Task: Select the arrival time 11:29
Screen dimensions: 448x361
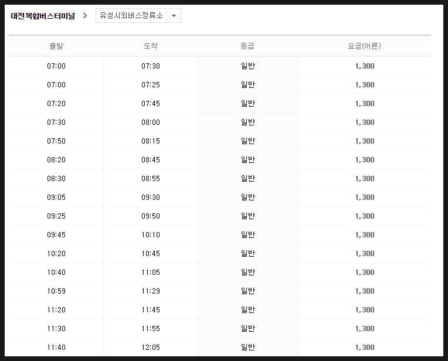Action: [x=151, y=291]
